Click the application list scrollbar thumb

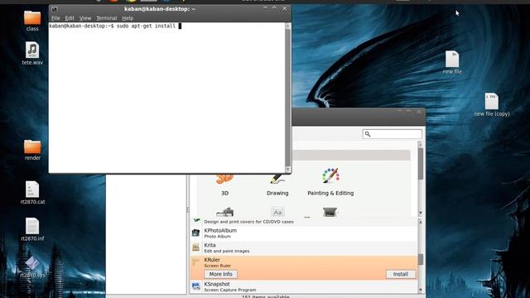pos(421,259)
